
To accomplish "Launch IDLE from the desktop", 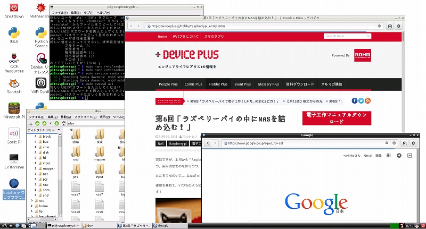I will point(14,36).
